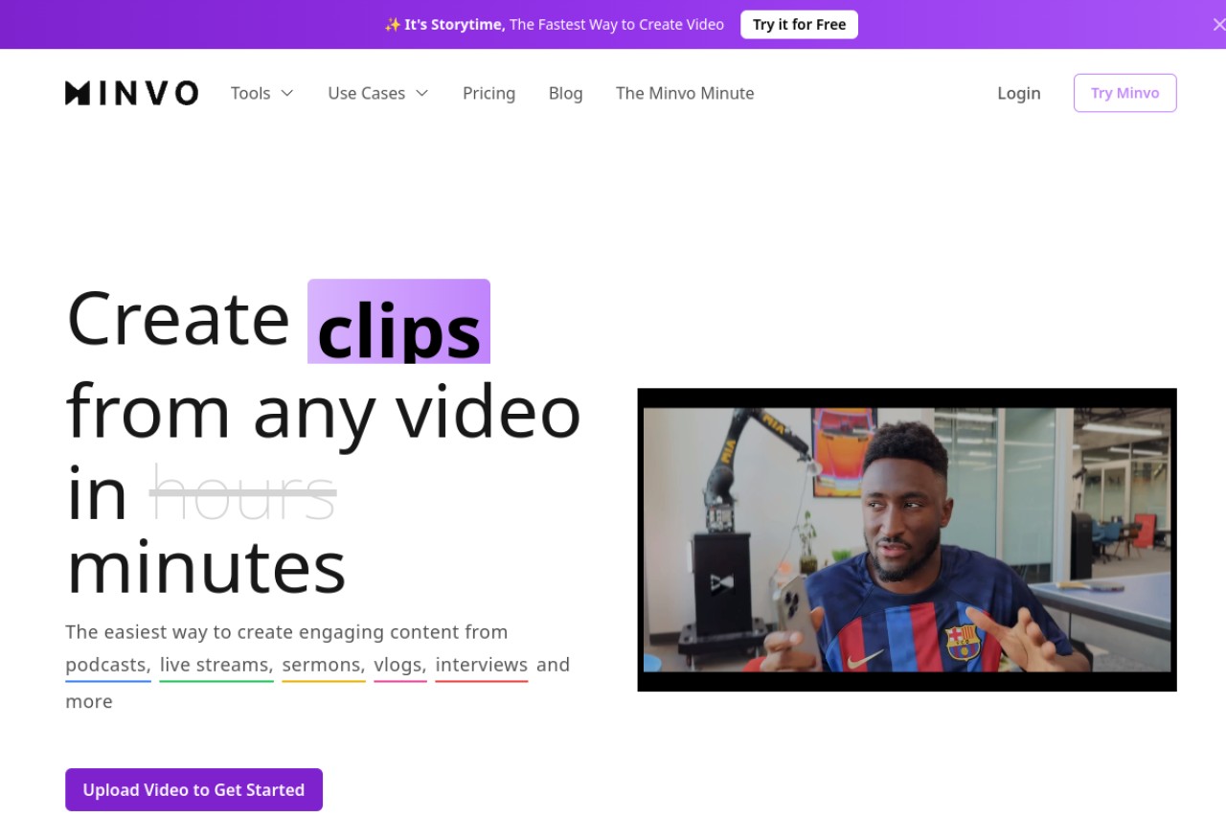Viewport: 1226px width, 817px height.
Task: Select the underlined word sermons
Action: 324,665
